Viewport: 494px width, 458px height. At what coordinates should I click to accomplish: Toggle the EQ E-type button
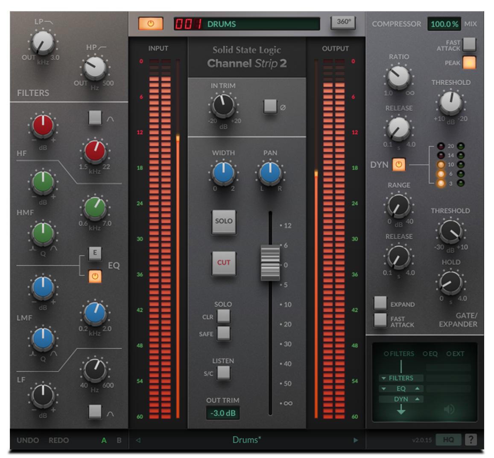point(95,253)
